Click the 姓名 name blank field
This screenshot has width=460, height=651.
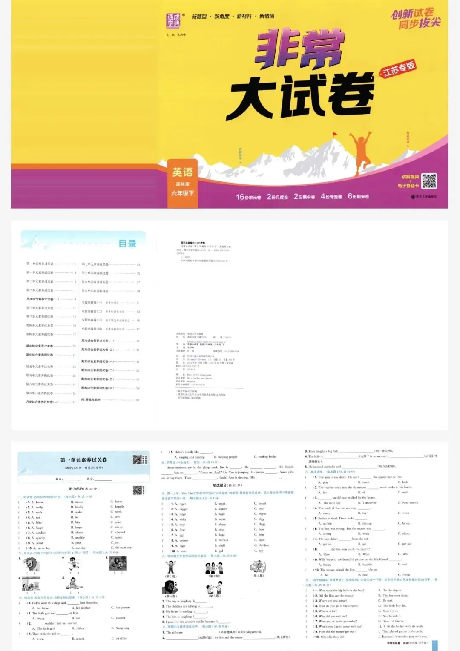[72, 480]
